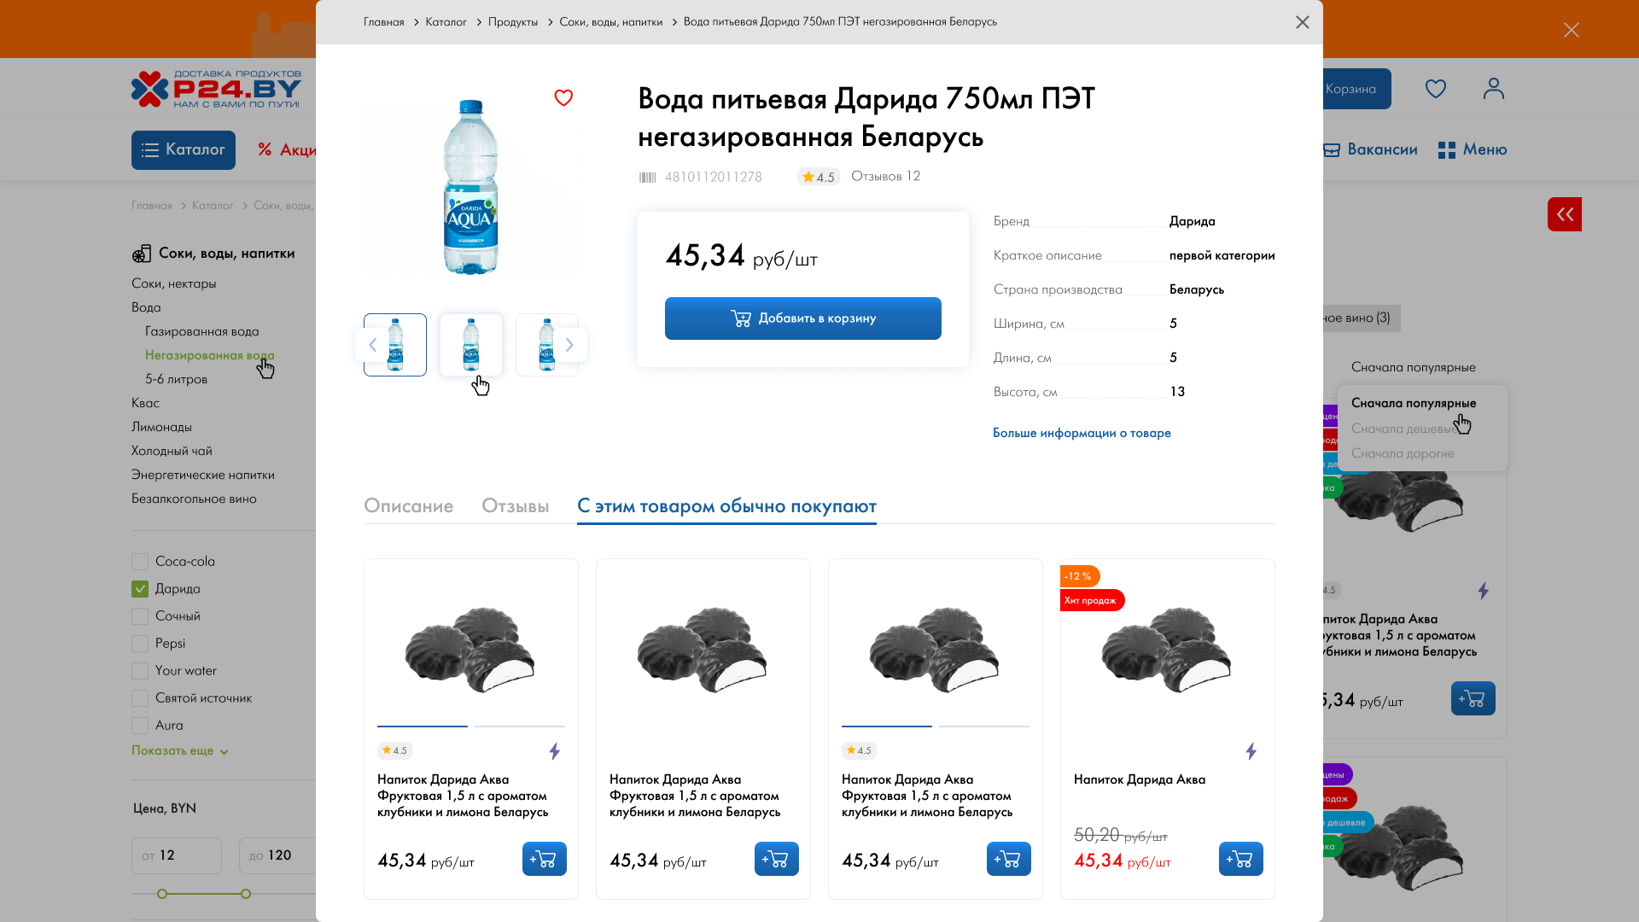The image size is (1639, 922).
Task: Check the Coca-cola brand filter
Action: click(140, 562)
